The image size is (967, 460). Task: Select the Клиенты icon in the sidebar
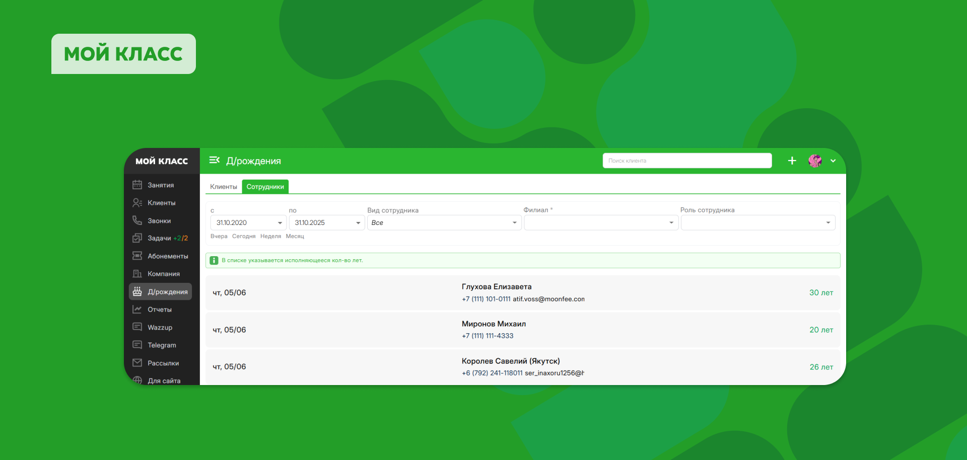coord(137,202)
